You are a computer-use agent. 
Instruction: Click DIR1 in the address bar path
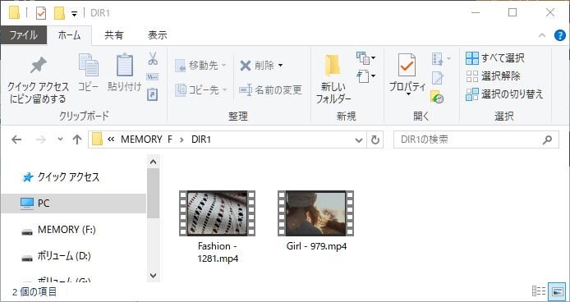pyautogui.click(x=201, y=140)
